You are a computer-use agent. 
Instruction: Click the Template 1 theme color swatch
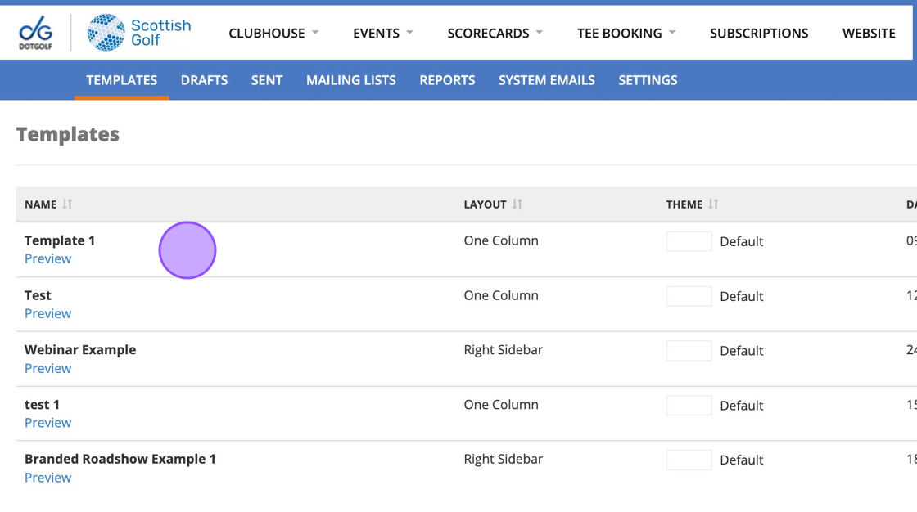point(689,241)
